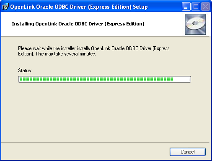Screen dimensions: 212x161
Task: Click the bold Installing OpenLink Oracle heading
Action: [78, 24]
